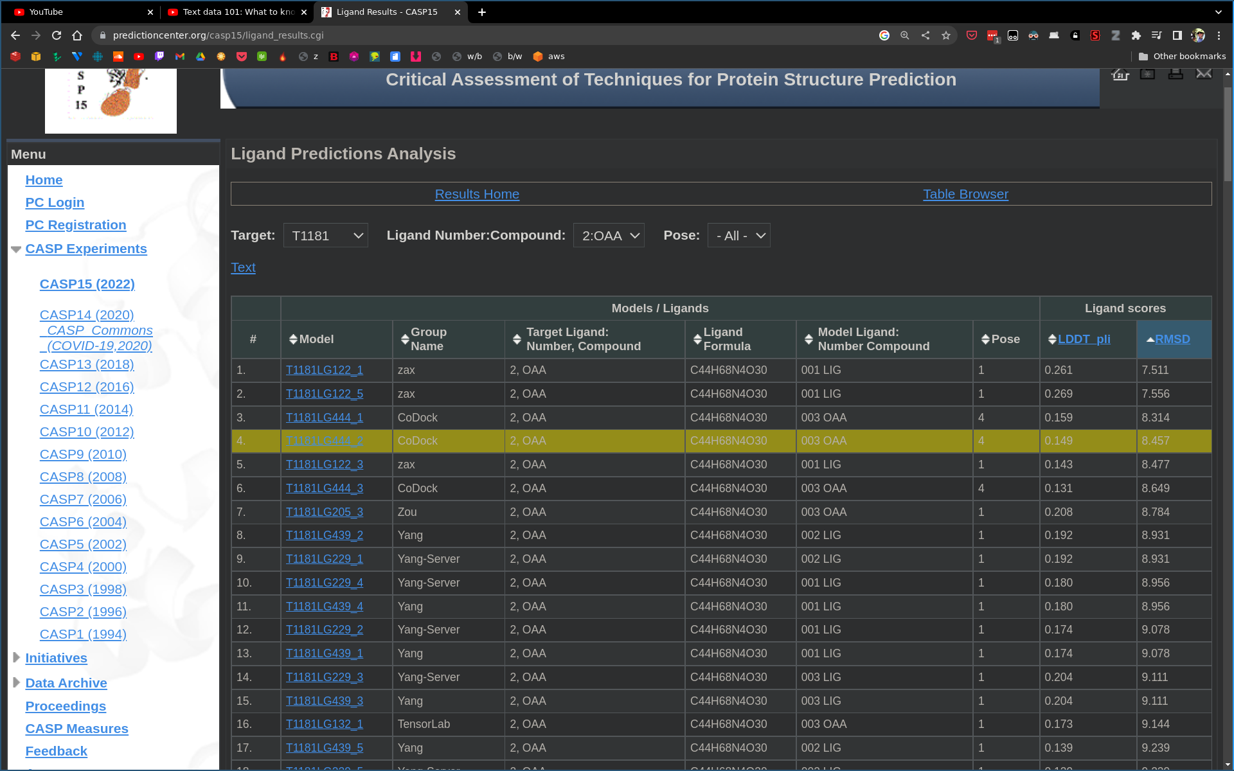Click the page vertical scrollbar thumb
The image size is (1234, 771).
1228,134
